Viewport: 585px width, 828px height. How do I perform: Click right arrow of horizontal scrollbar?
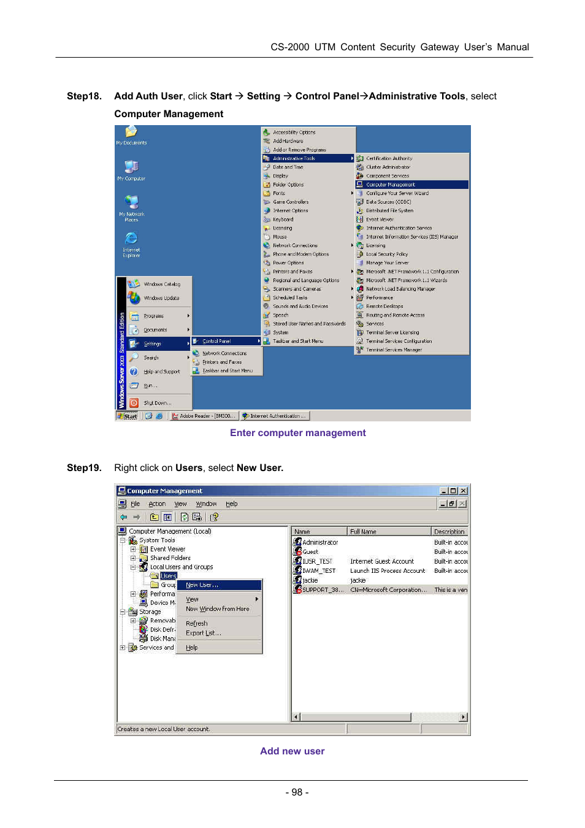click(x=464, y=717)
